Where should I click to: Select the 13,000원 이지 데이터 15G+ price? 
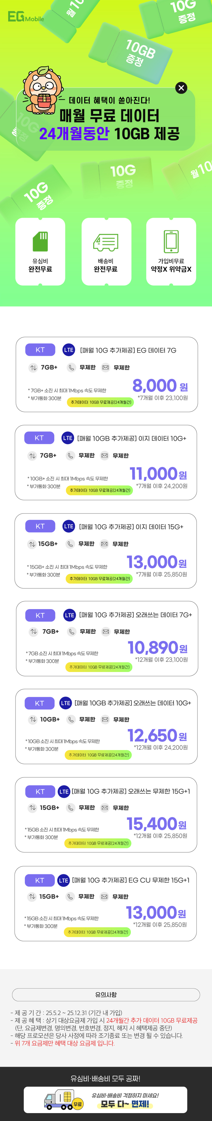point(157,562)
